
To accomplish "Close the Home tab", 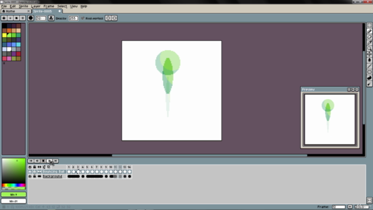I will click(x=29, y=11).
